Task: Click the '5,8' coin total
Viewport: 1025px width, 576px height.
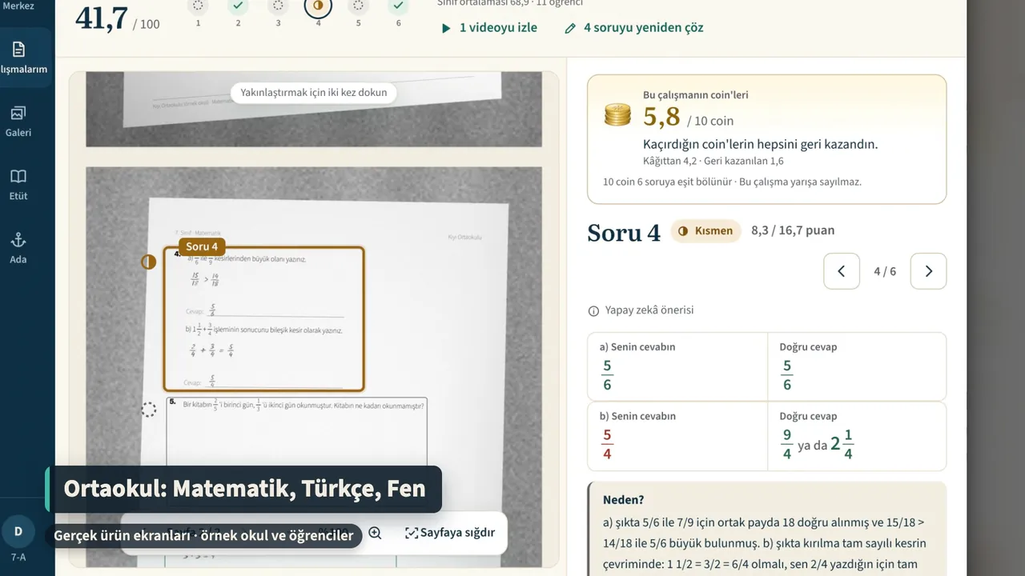Action: pyautogui.click(x=661, y=117)
